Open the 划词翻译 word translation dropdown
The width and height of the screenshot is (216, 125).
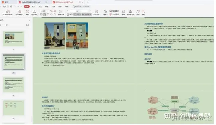pyautogui.click(x=115, y=11)
